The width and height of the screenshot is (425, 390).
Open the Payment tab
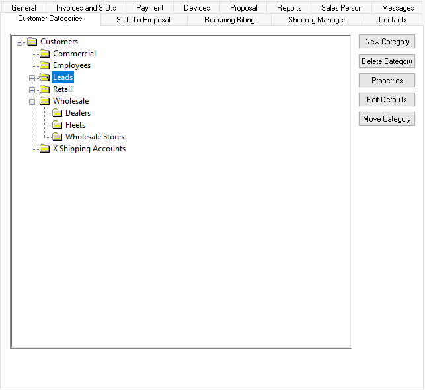tap(149, 8)
